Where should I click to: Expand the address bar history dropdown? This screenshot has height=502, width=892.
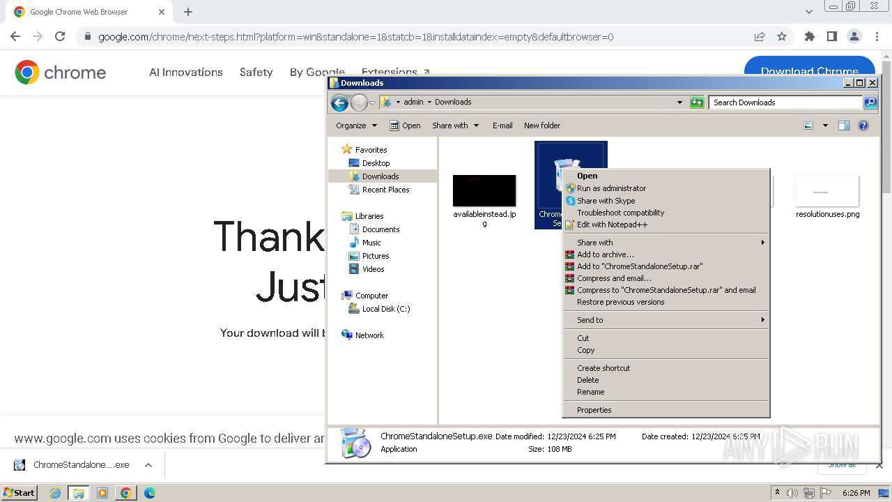[x=680, y=102]
